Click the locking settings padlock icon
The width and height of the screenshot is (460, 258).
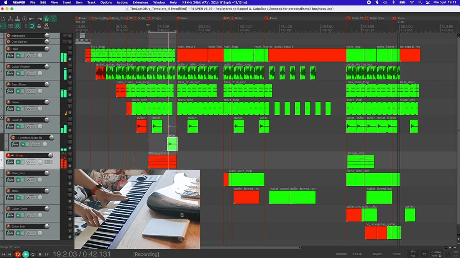pyautogui.click(x=39, y=26)
